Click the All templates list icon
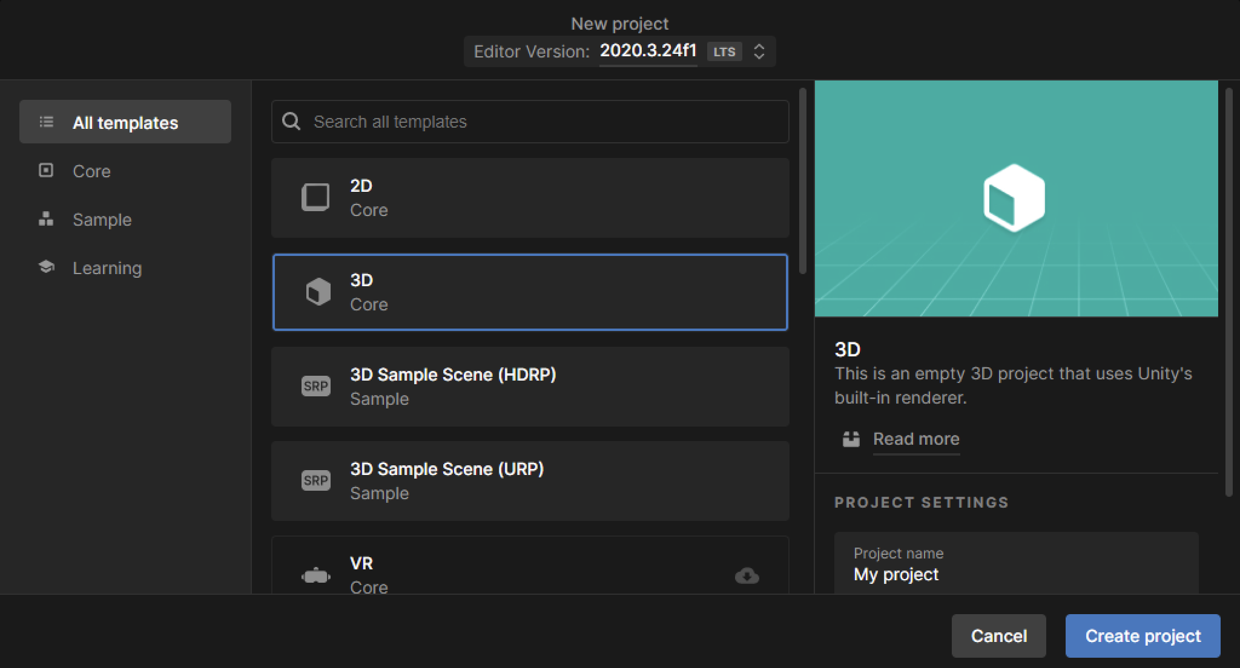 [x=47, y=122]
